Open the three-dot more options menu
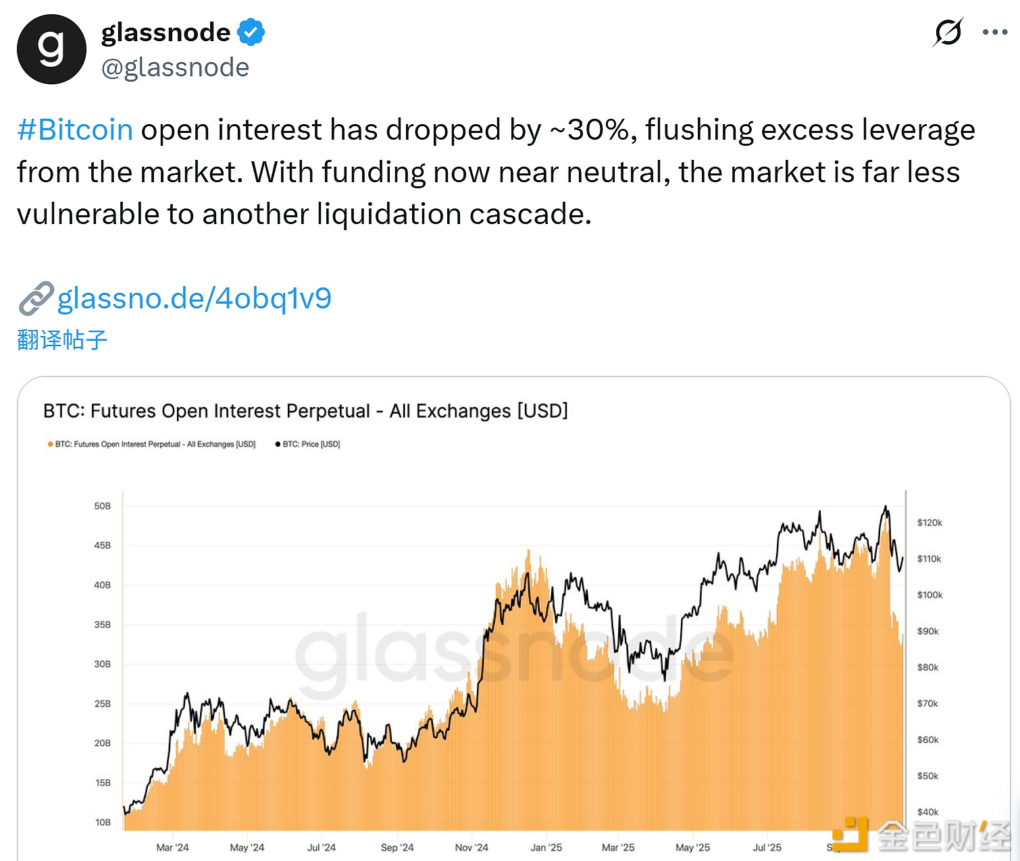 (994, 32)
